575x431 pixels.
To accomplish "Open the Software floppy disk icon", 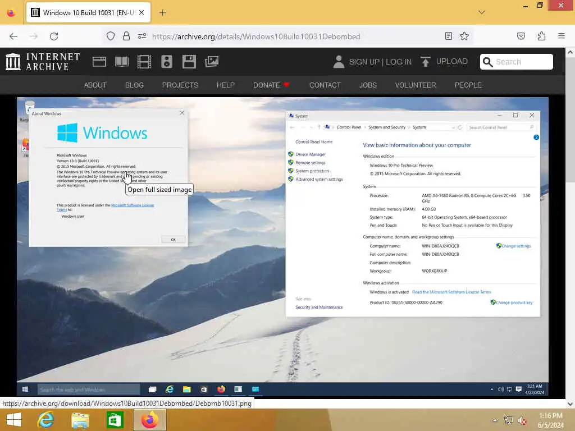I will tap(189, 62).
